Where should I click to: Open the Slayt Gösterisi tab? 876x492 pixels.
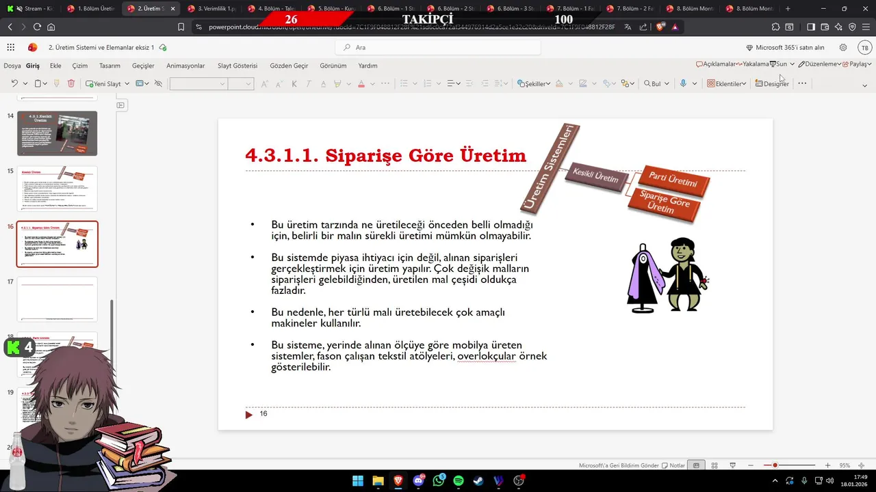237,66
